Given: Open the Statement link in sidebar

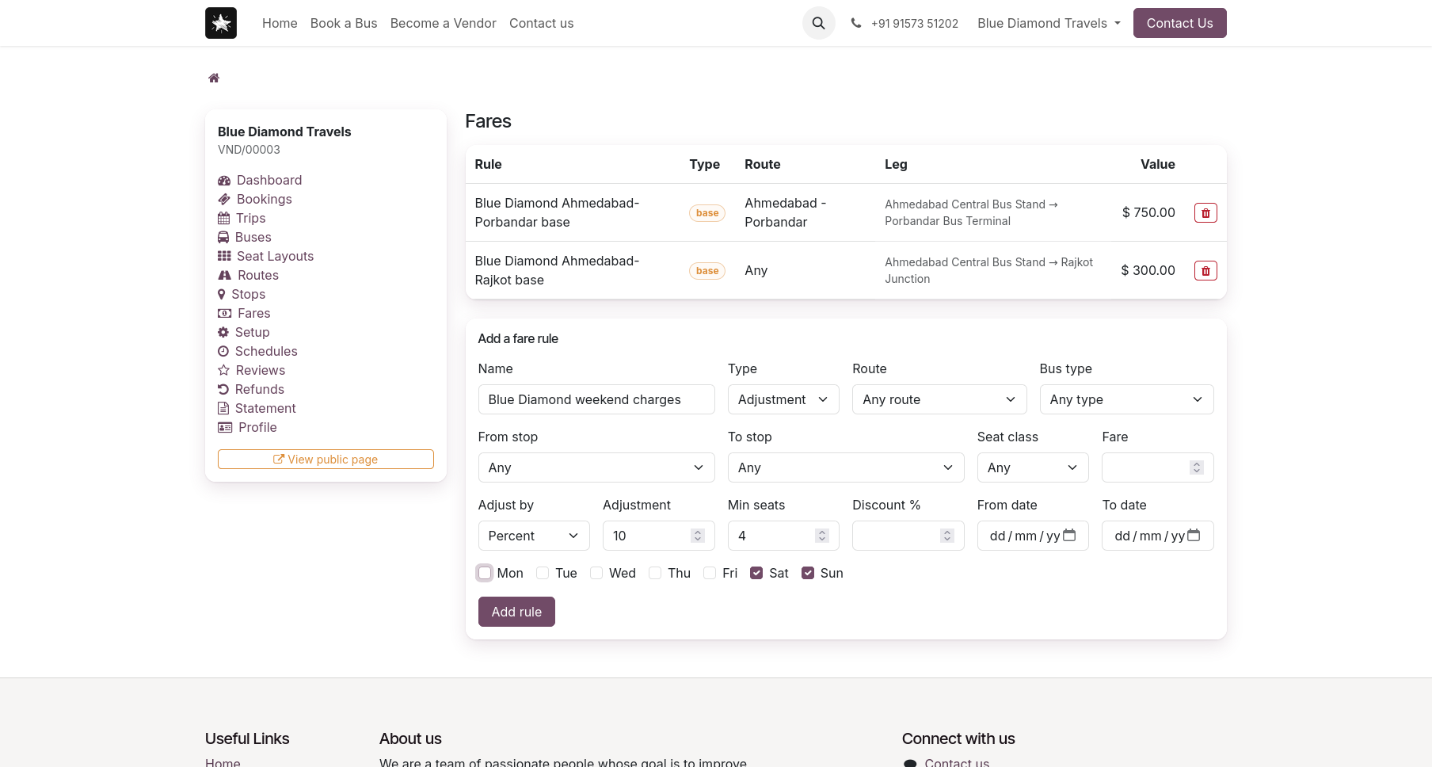Looking at the screenshot, I should pos(265,408).
